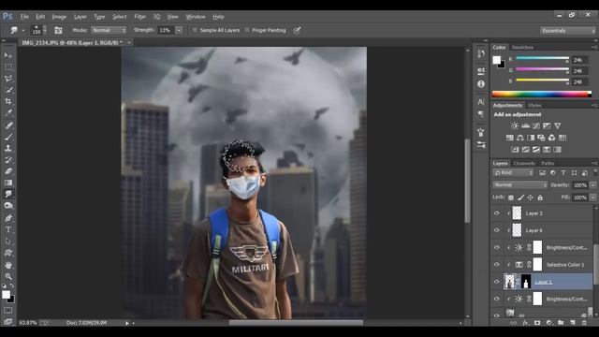Click Add layer mask icon
This screenshot has width=599, height=337.
(537, 323)
